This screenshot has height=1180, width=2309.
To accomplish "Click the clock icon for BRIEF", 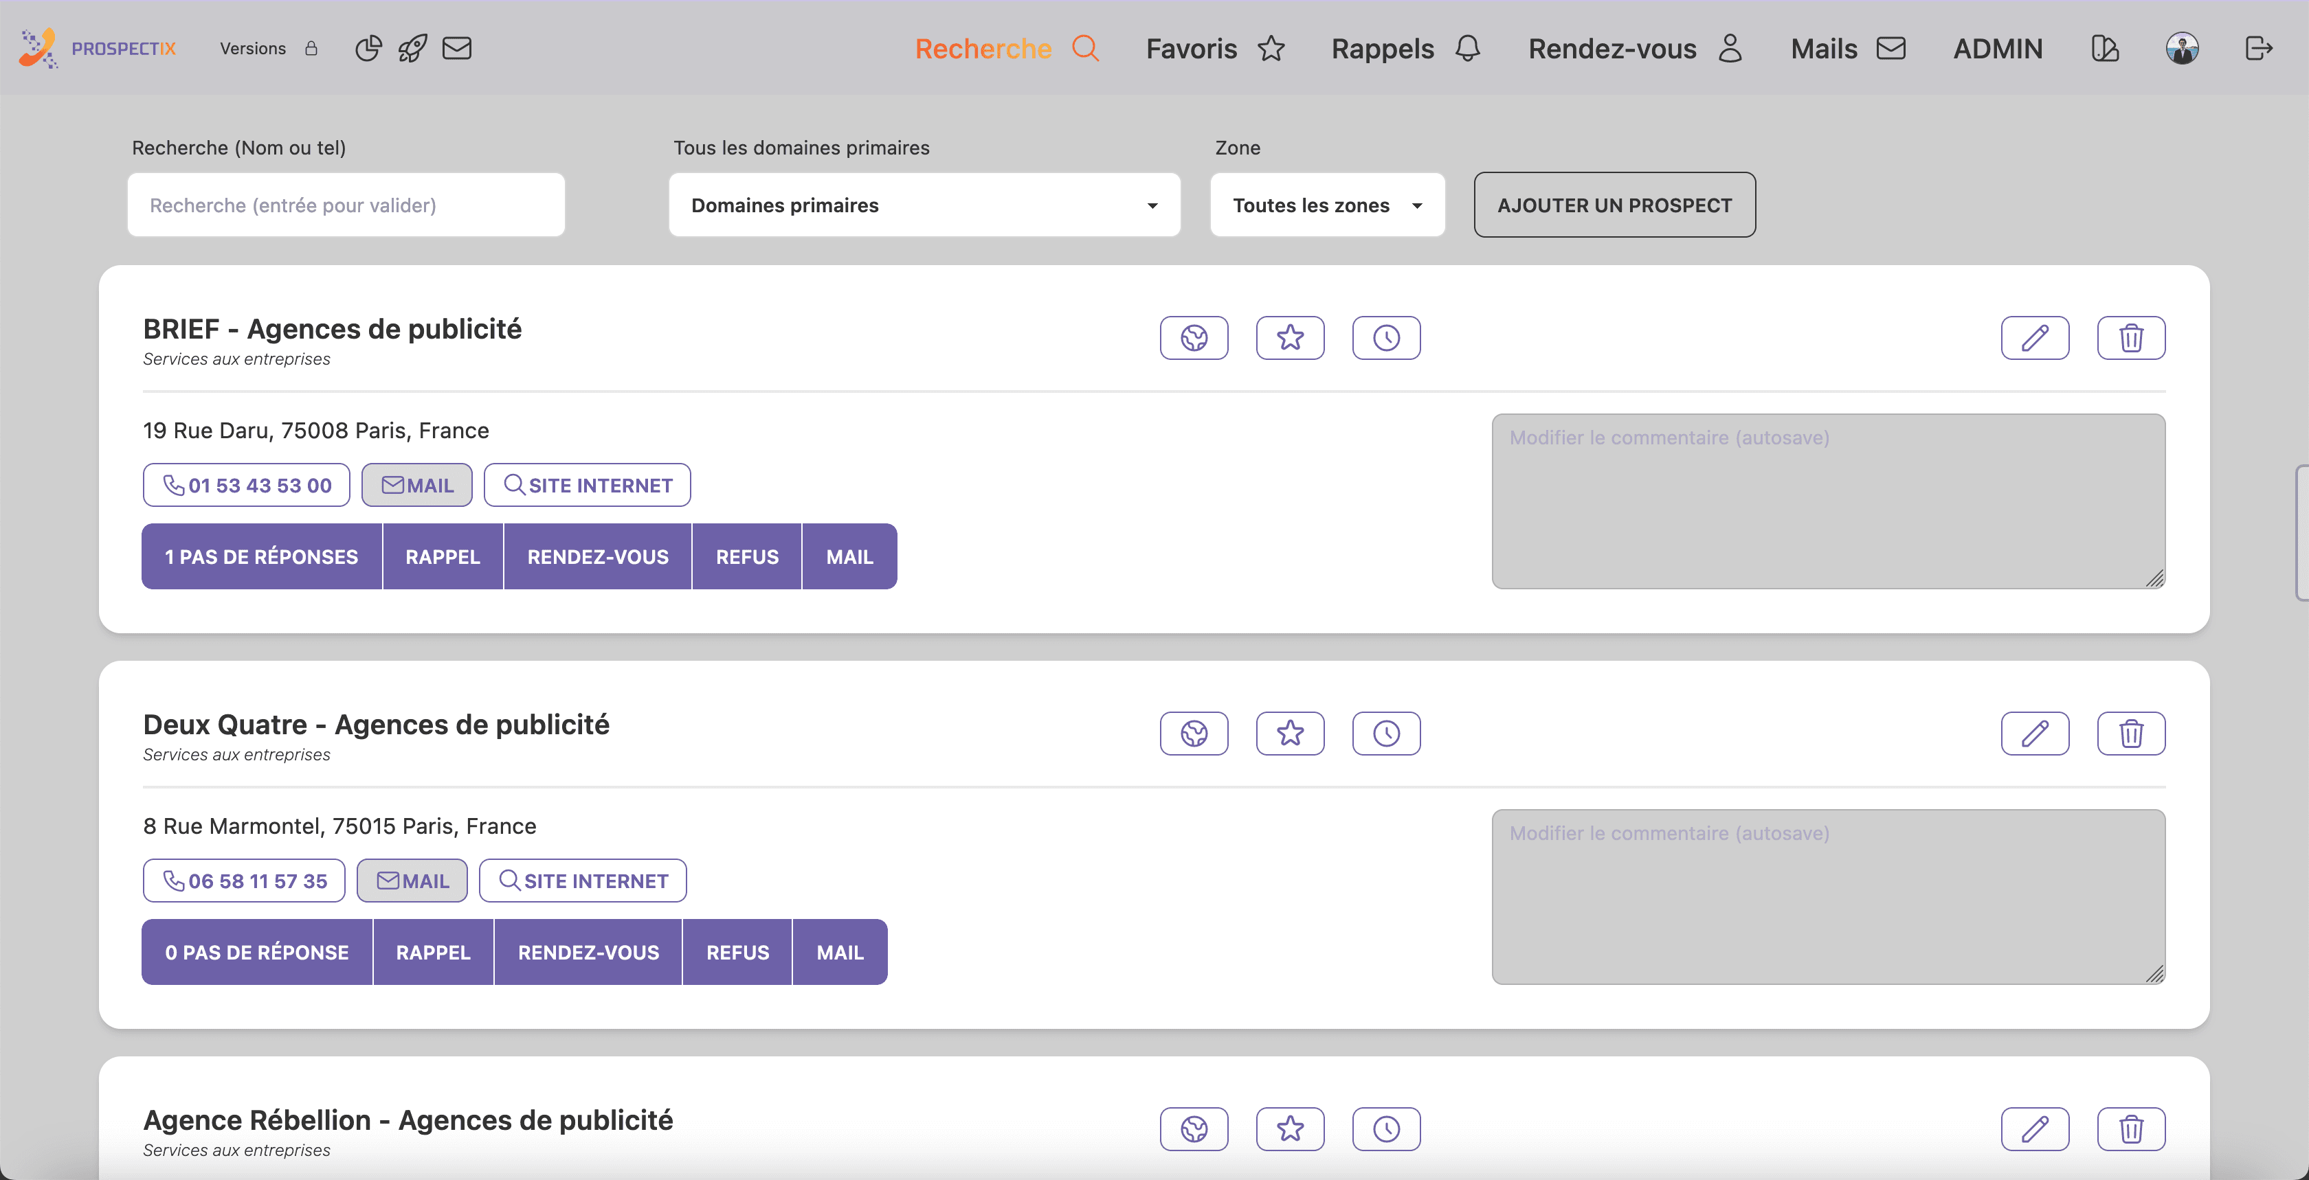I will click(x=1386, y=338).
